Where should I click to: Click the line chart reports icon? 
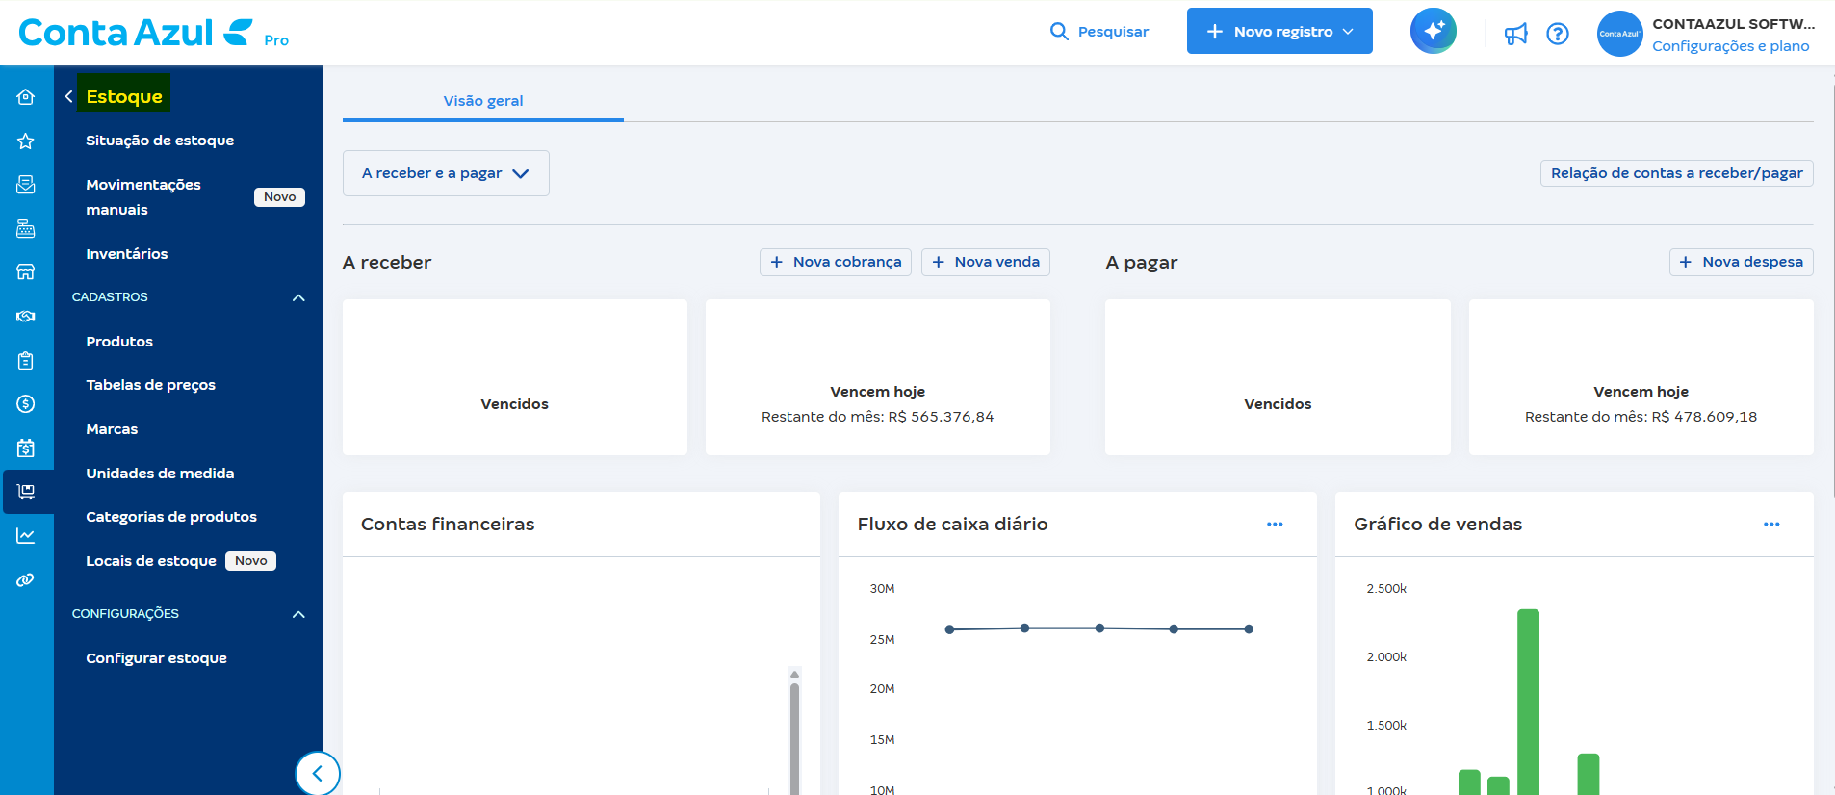point(26,536)
